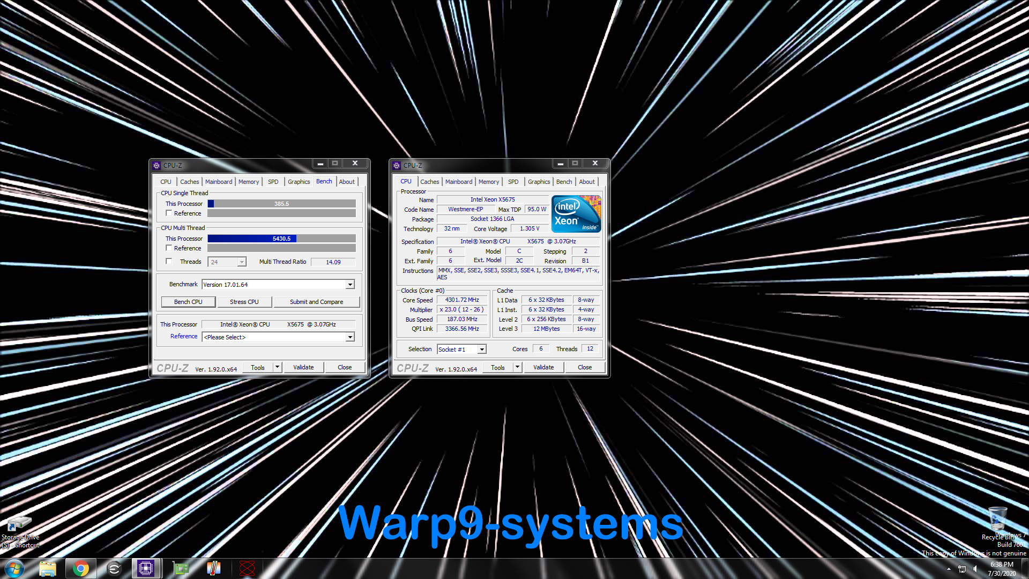Screen dimensions: 1029x579
Task: Click Validate in the right CPU-Z window
Action: tap(543, 367)
